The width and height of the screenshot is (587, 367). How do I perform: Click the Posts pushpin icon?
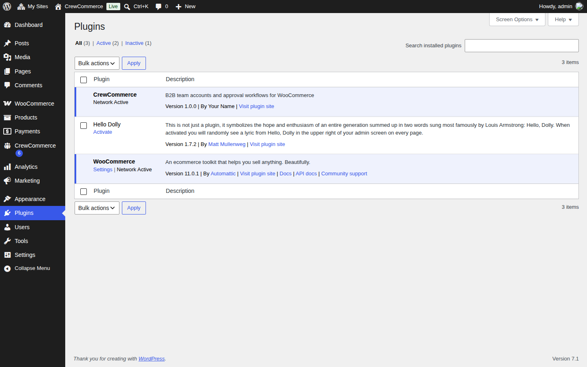tap(7, 43)
